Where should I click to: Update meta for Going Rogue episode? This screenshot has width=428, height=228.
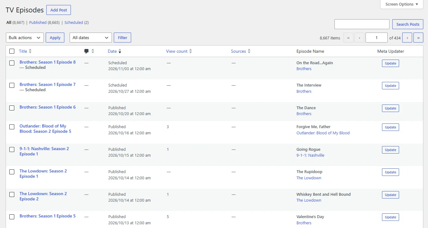pos(390,150)
